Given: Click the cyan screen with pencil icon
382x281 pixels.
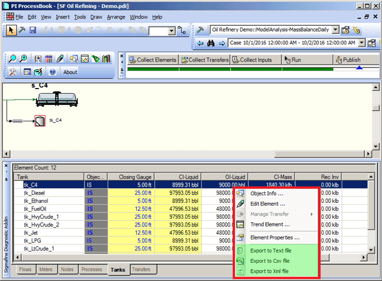Looking at the screenshot, I should coord(38,72).
